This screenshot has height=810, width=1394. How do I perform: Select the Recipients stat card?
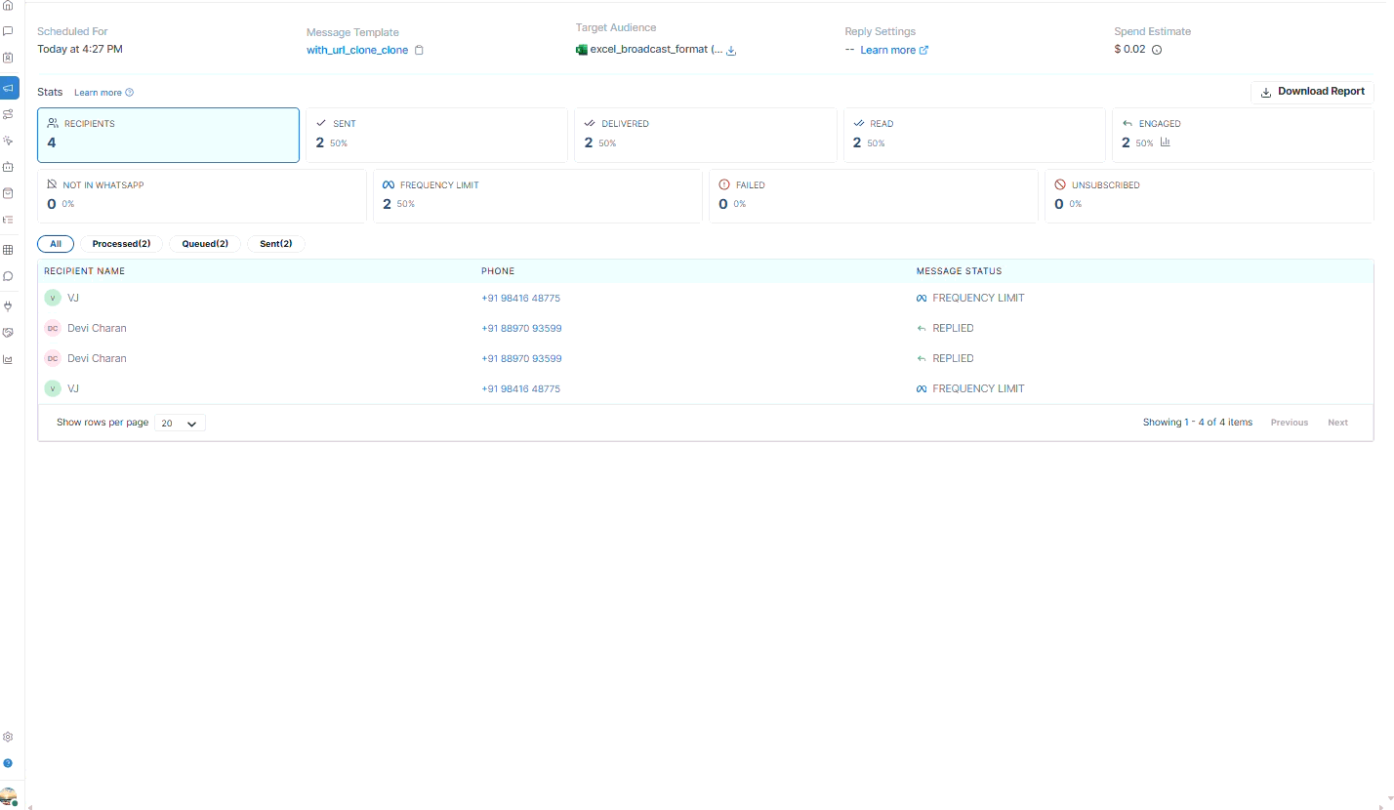pos(168,135)
